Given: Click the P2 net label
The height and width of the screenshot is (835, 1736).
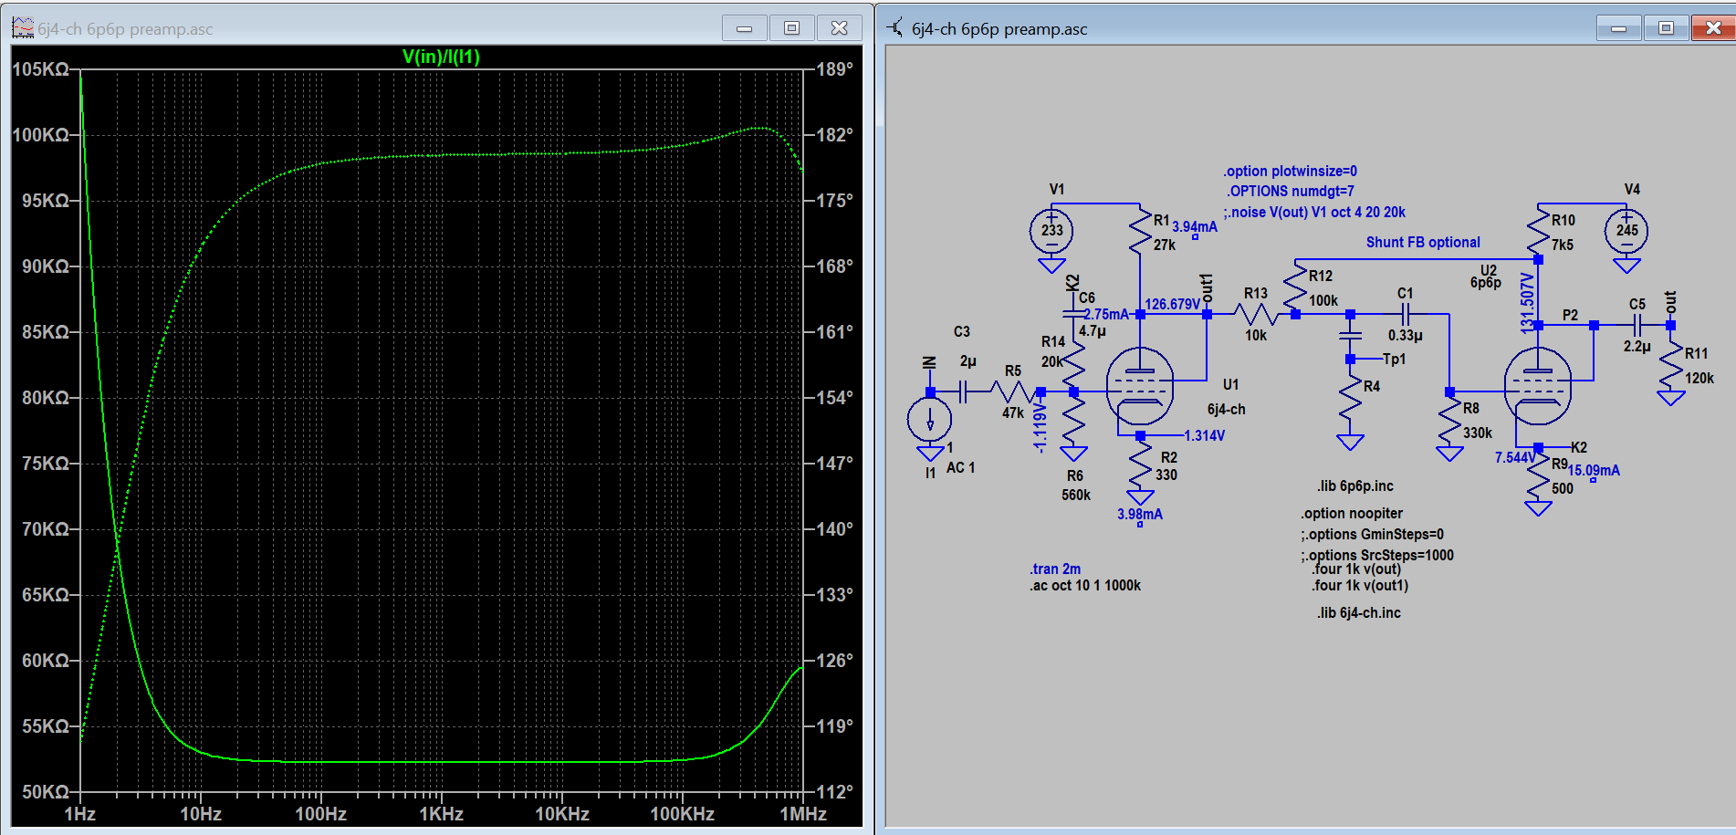Looking at the screenshot, I should click(1570, 316).
